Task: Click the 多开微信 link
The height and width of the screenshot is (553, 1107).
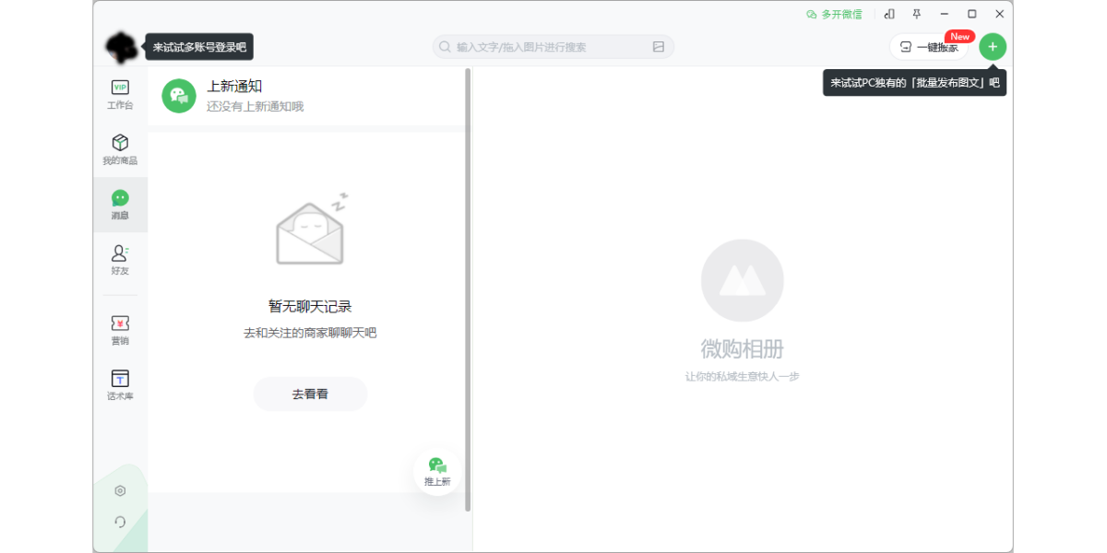Action: click(x=835, y=14)
